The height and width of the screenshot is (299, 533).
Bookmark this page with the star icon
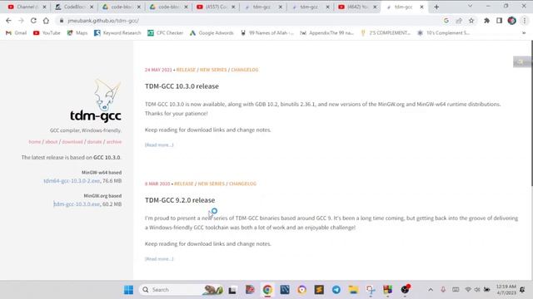tap(471, 21)
